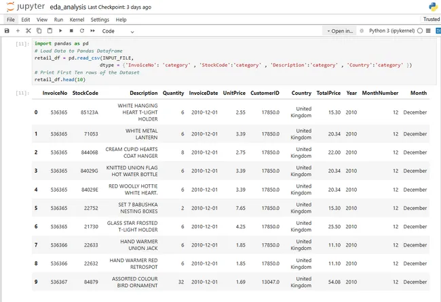Open the cell type Code dropdown
Viewport: 441px width, 302px height.
tap(118, 31)
